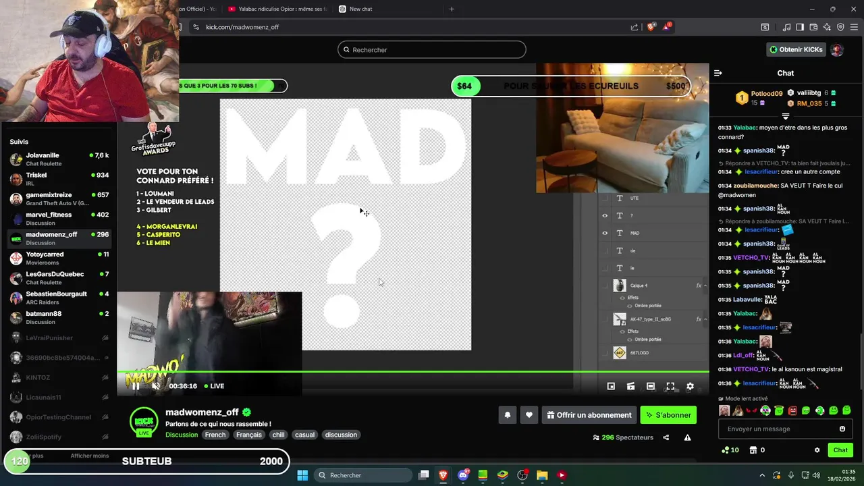Image resolution: width=864 pixels, height=486 pixels.
Task: Toggle visibility of Calque 4 layer
Action: pos(605,286)
